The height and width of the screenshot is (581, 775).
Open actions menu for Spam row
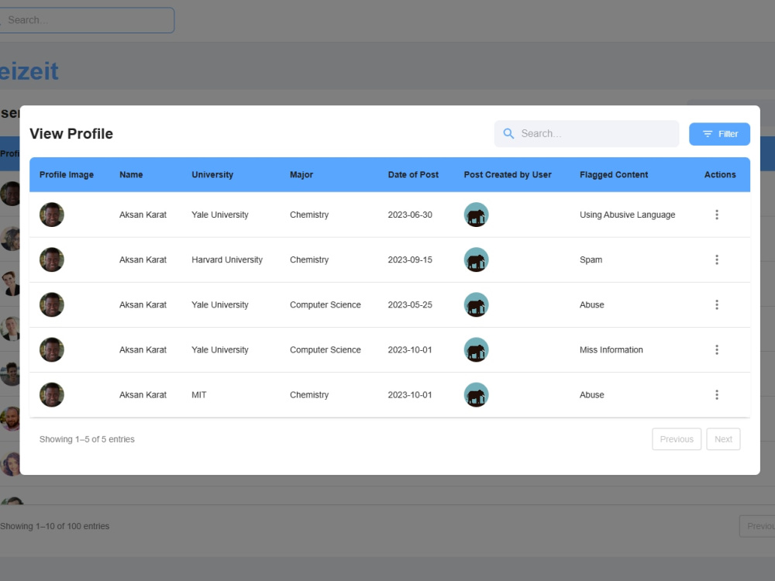pos(717,260)
